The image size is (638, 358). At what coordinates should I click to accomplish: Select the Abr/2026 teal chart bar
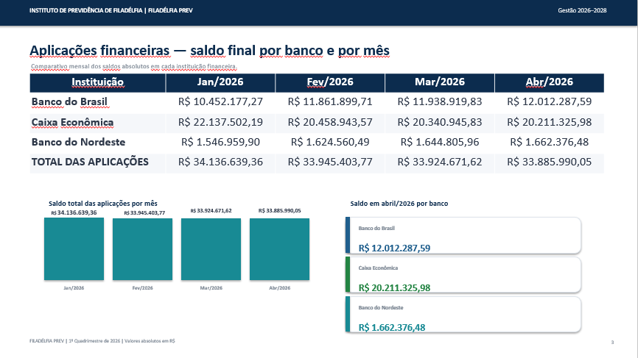coord(279,249)
